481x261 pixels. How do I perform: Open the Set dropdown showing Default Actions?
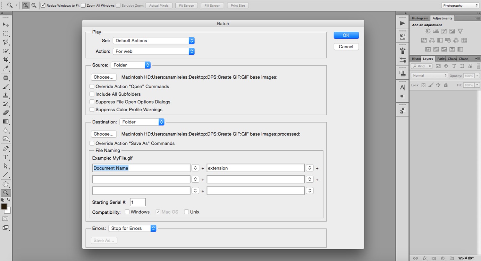click(x=153, y=41)
